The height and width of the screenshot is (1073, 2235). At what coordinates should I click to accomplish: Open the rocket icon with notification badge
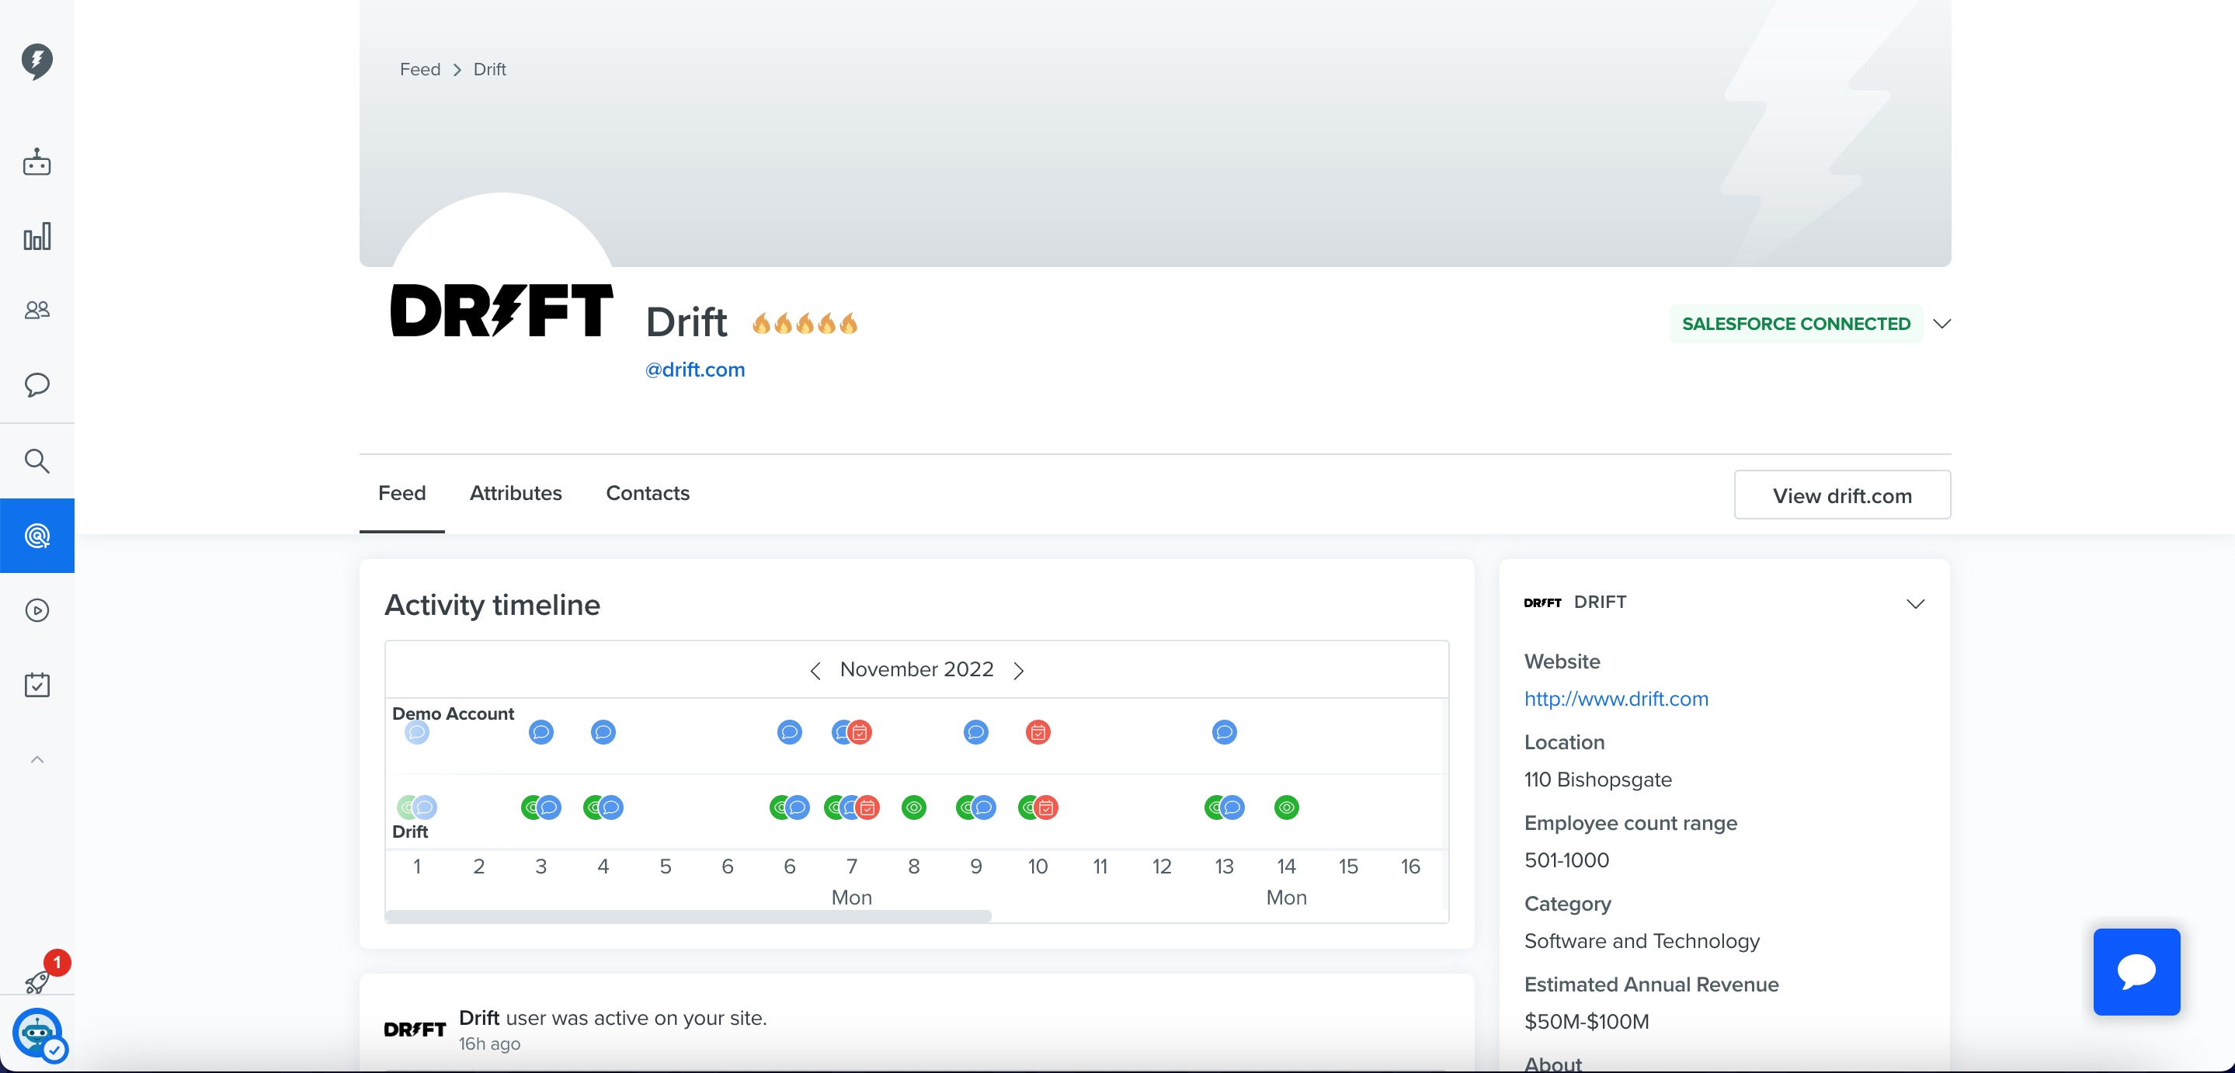[37, 981]
